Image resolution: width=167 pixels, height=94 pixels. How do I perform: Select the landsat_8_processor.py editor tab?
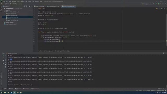coord(68,6)
